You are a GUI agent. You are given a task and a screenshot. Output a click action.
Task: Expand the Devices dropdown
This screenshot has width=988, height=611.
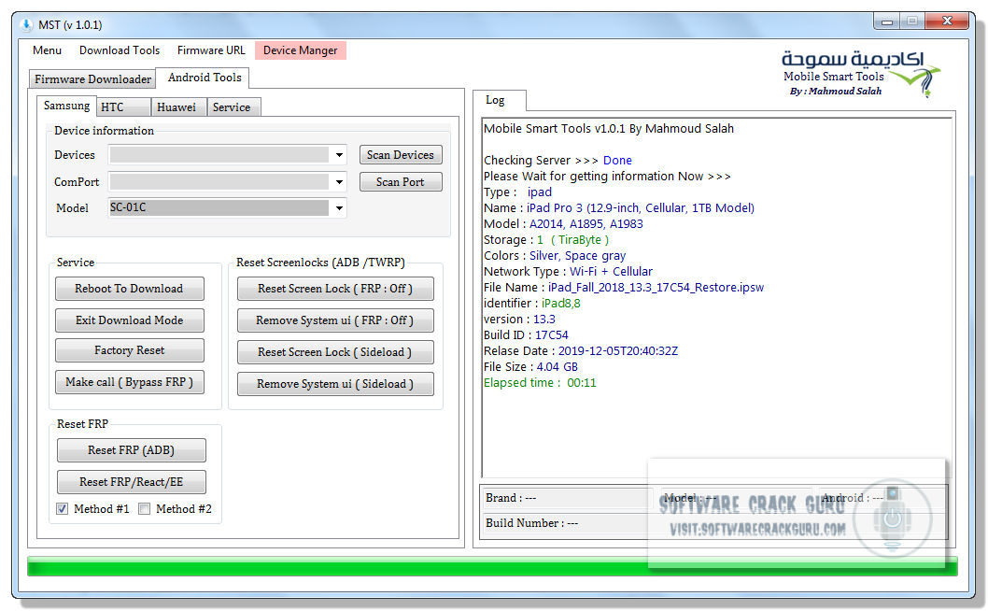(x=339, y=155)
